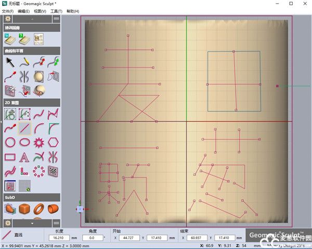The width and height of the screenshot is (312, 249).
Task: Click the grid with green marker icon
Action: [24, 186]
